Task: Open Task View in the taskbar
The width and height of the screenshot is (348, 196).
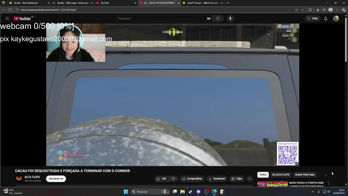Action: [175, 192]
